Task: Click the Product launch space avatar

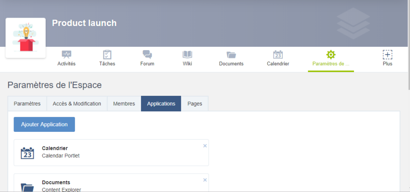Action: tap(26, 38)
